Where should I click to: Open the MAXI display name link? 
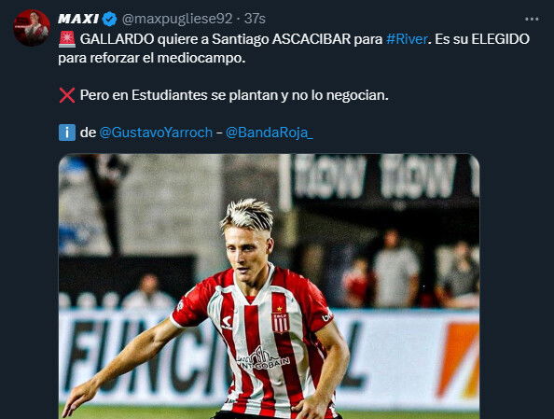click(78, 19)
